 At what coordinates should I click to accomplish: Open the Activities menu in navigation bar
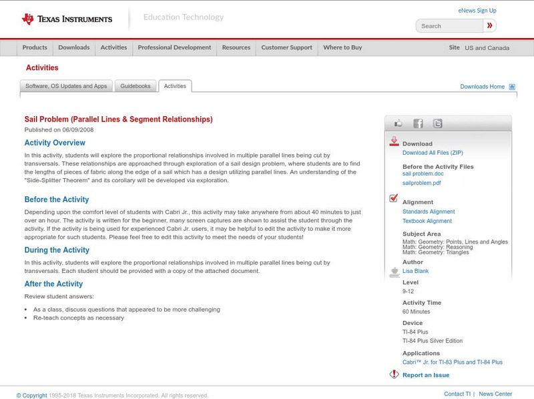click(x=113, y=47)
